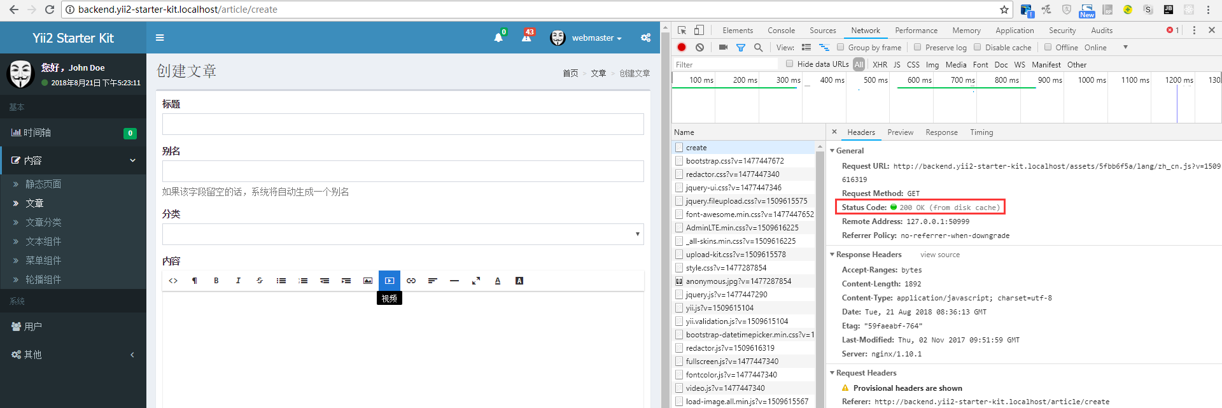The height and width of the screenshot is (408, 1222).
Task: Select create request in network list
Action: point(744,148)
